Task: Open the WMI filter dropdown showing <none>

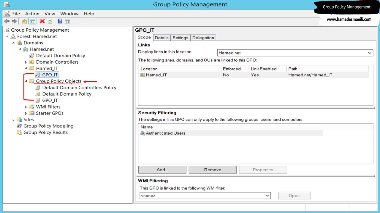Action: pos(267,196)
